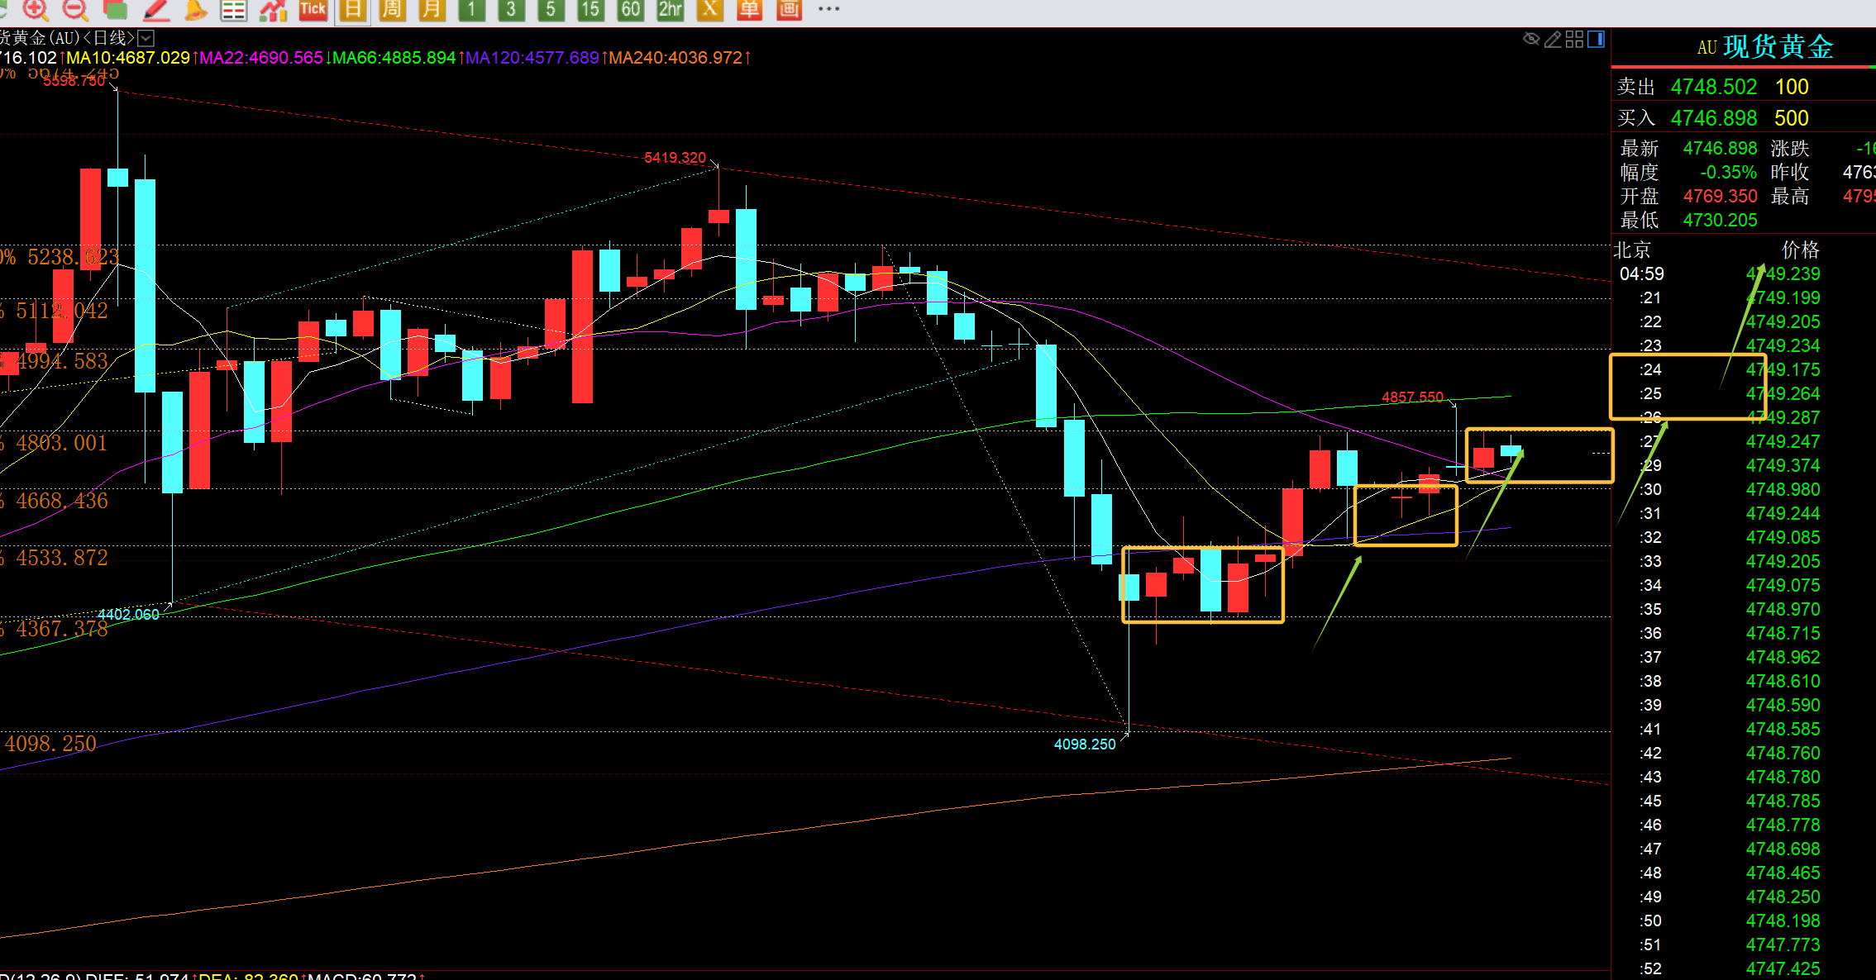Click the trend chart indicator icon
This screenshot has width=1876, height=980.
[x=273, y=9]
